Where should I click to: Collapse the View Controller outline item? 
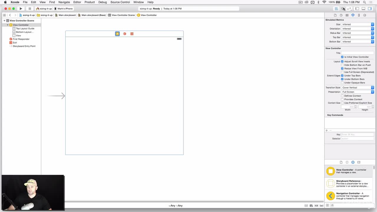tap(8, 25)
